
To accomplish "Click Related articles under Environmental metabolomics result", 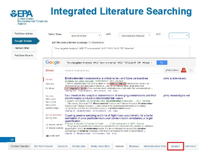I will [85, 91].
